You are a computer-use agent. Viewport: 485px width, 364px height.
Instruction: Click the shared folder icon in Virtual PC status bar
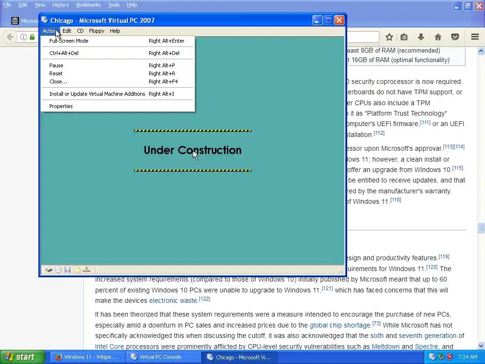pyautogui.click(x=77, y=270)
